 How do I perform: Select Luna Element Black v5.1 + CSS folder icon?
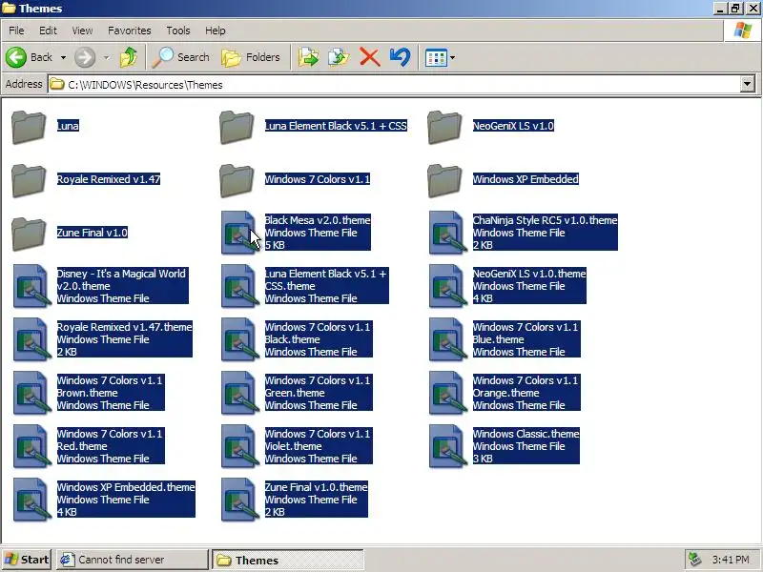click(x=237, y=127)
